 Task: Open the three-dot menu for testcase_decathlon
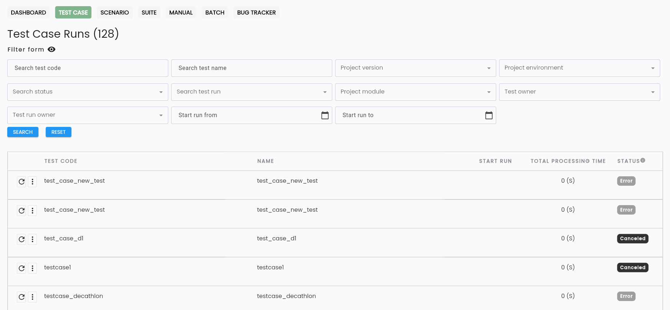pyautogui.click(x=32, y=297)
